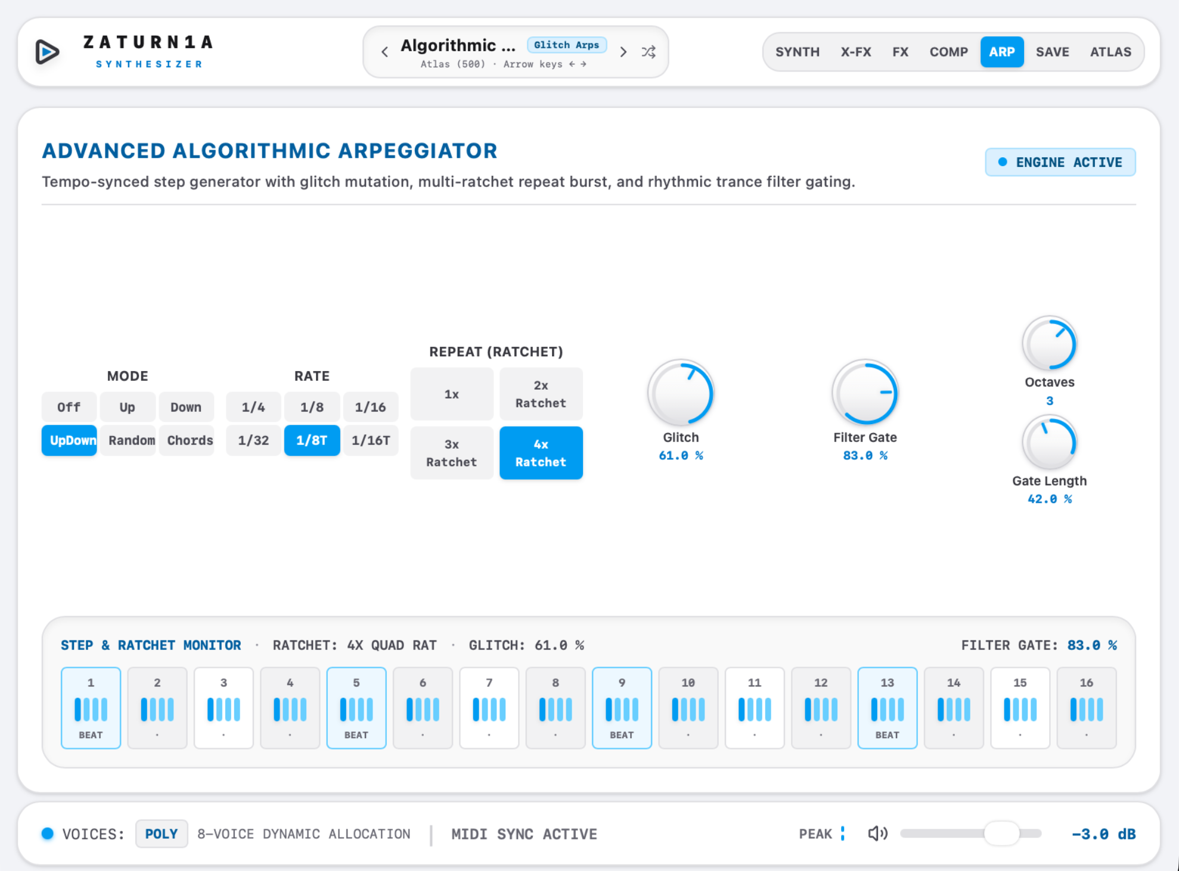Select the Random mode
1179x871 pixels.
[x=128, y=440]
